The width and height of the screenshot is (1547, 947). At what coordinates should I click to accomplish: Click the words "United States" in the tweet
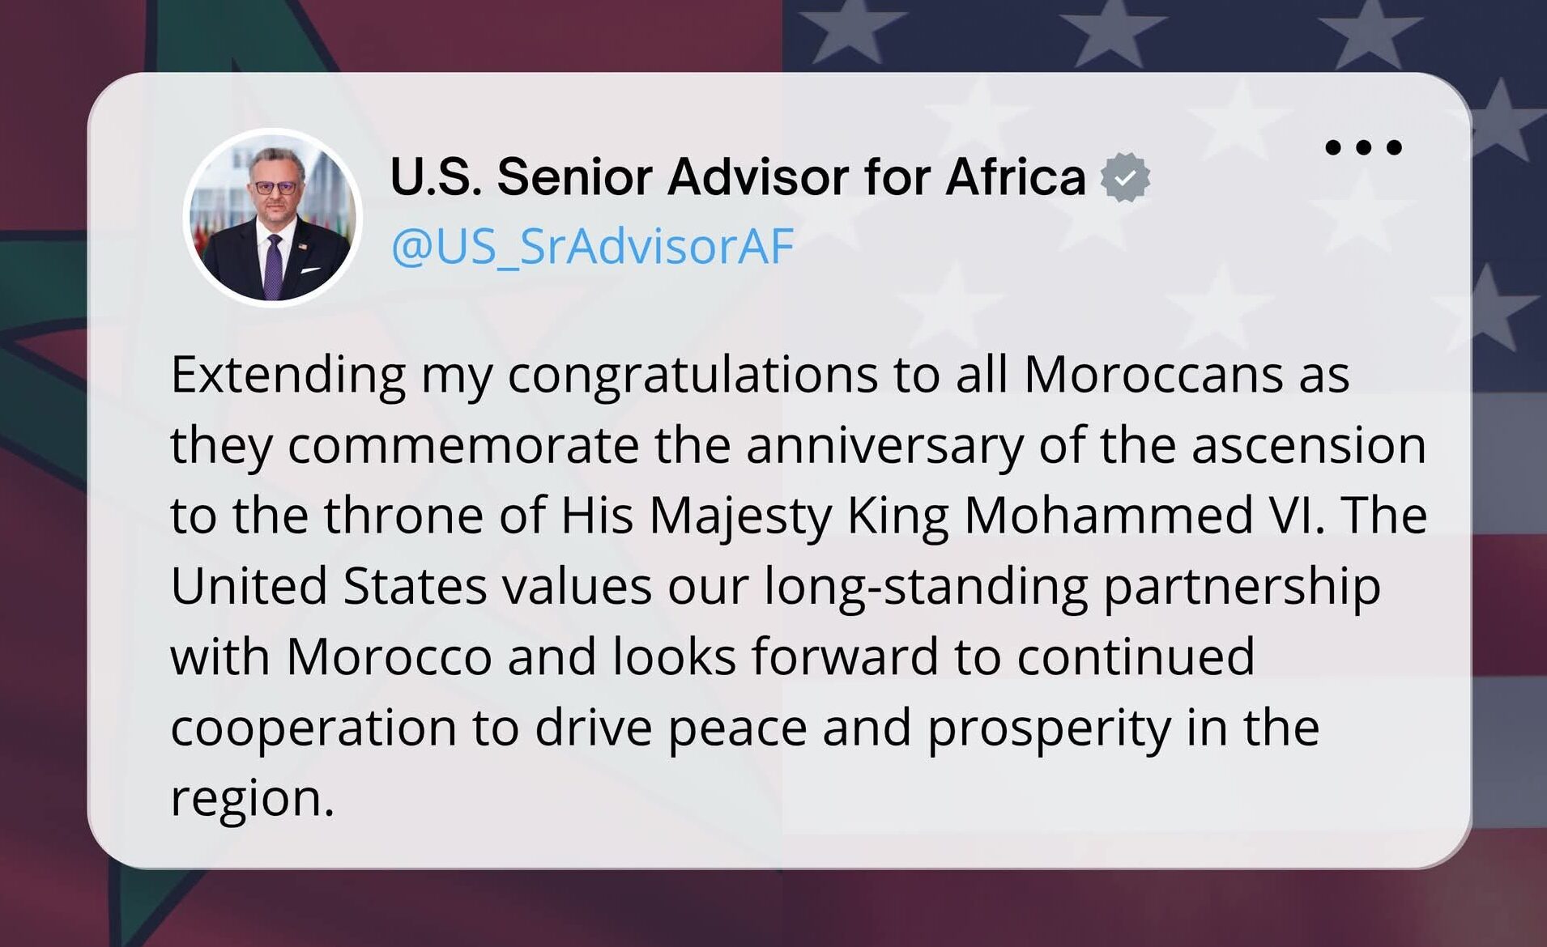(x=328, y=586)
